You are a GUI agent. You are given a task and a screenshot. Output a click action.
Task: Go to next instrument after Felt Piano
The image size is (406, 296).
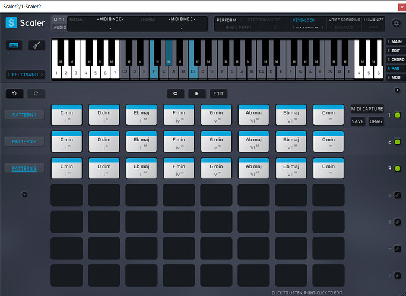tap(42, 75)
